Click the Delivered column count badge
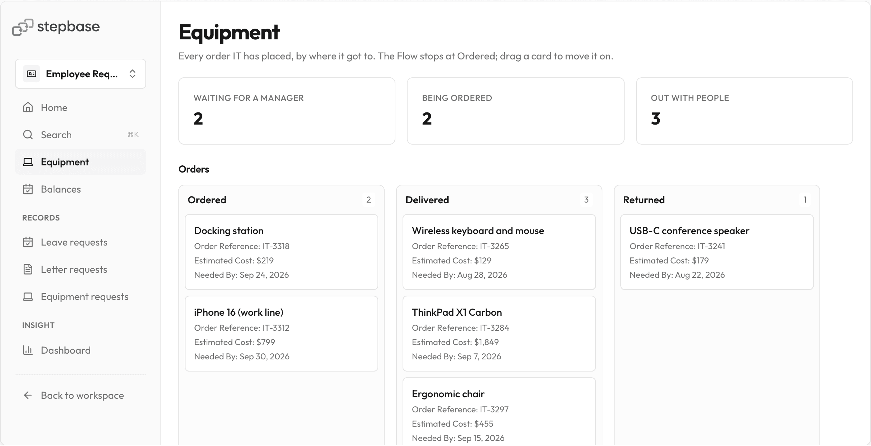This screenshot has height=446, width=871. pyautogui.click(x=586, y=200)
